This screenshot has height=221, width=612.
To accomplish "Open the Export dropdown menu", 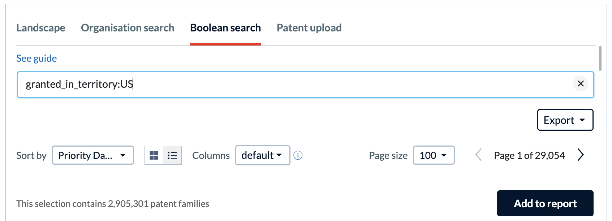I will 565,120.
